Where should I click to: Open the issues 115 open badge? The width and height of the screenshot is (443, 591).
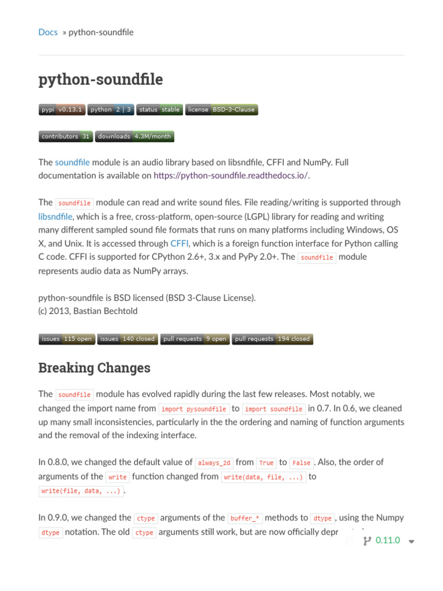tap(66, 339)
